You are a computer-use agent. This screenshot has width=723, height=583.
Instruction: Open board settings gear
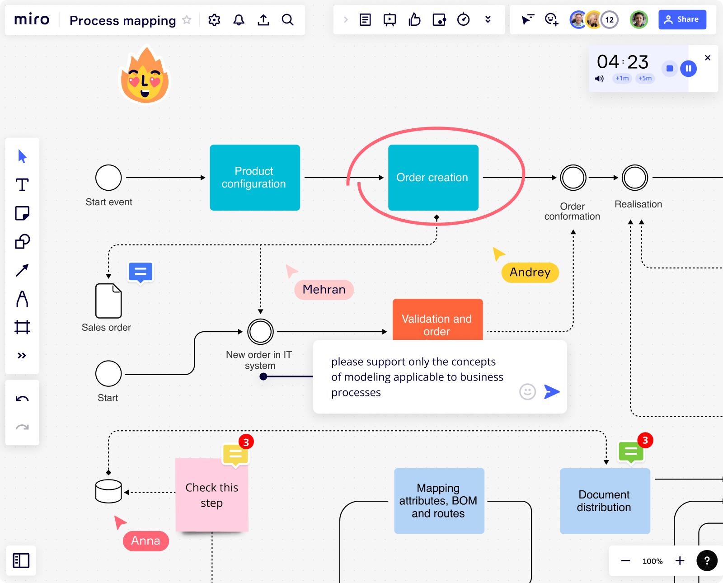click(214, 20)
